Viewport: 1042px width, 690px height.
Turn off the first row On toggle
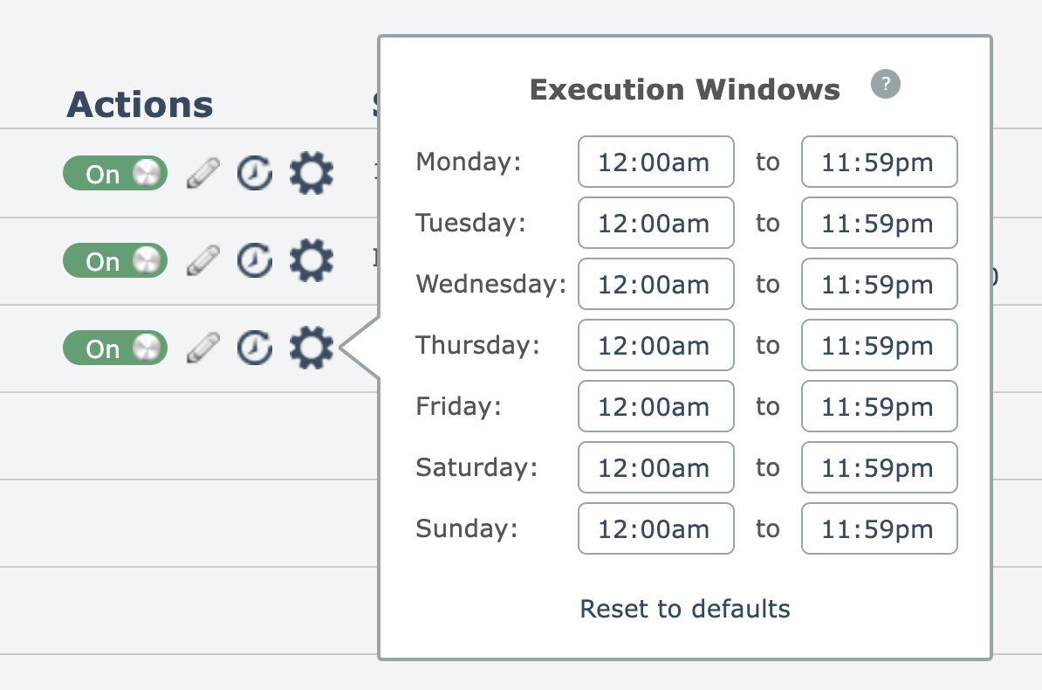tap(114, 174)
